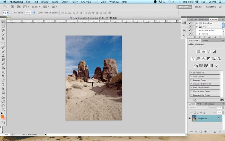The height and width of the screenshot is (141, 225).
Task: Hide the Background layer with eye icon
Action: pos(189,119)
